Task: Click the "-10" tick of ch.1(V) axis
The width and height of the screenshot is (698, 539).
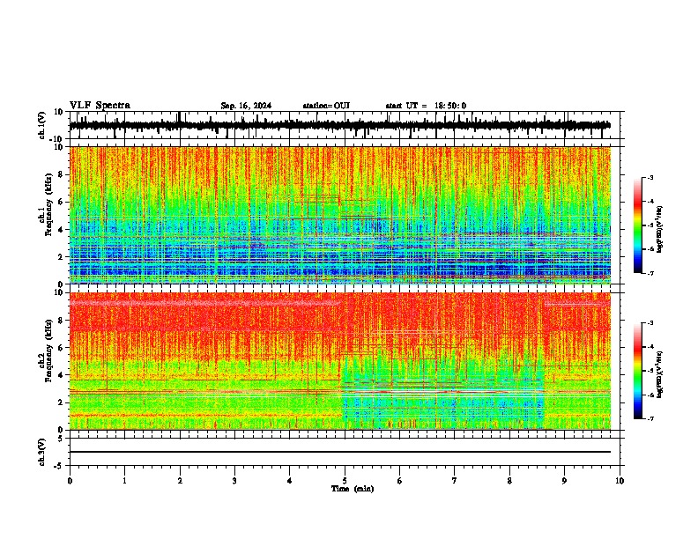Action: tap(57, 139)
